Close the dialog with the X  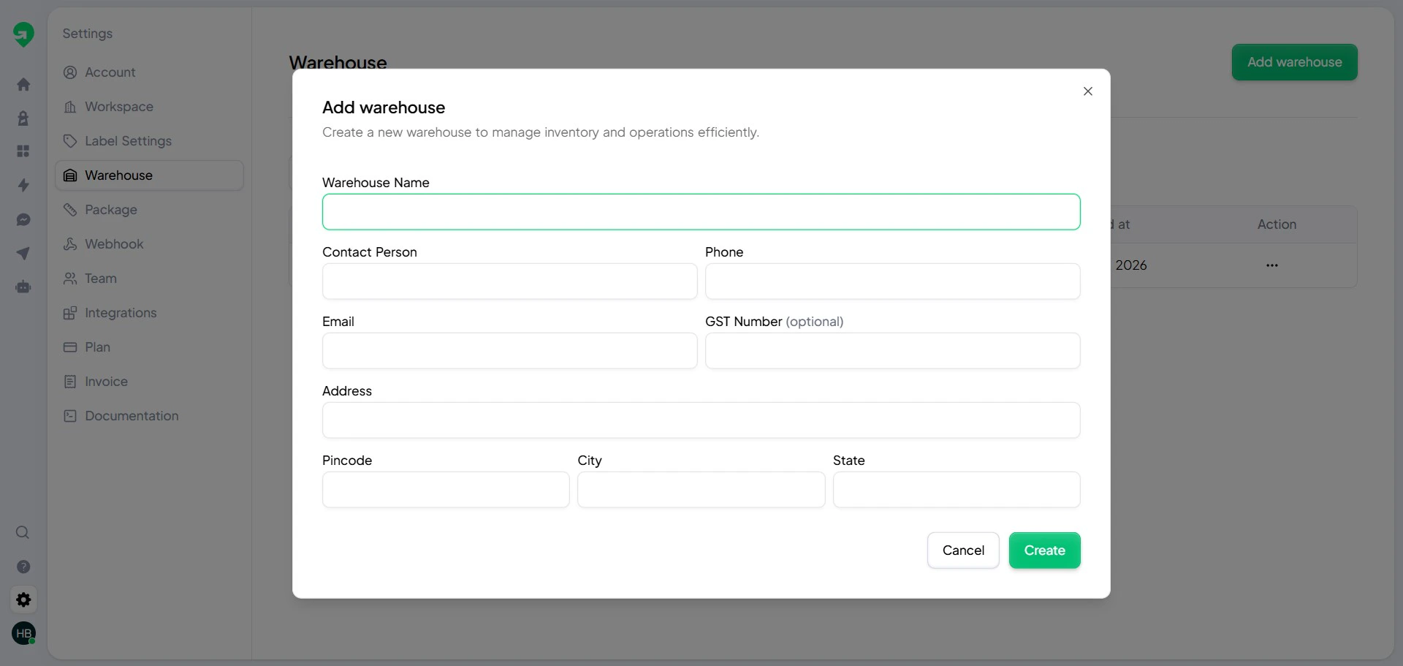click(x=1088, y=91)
